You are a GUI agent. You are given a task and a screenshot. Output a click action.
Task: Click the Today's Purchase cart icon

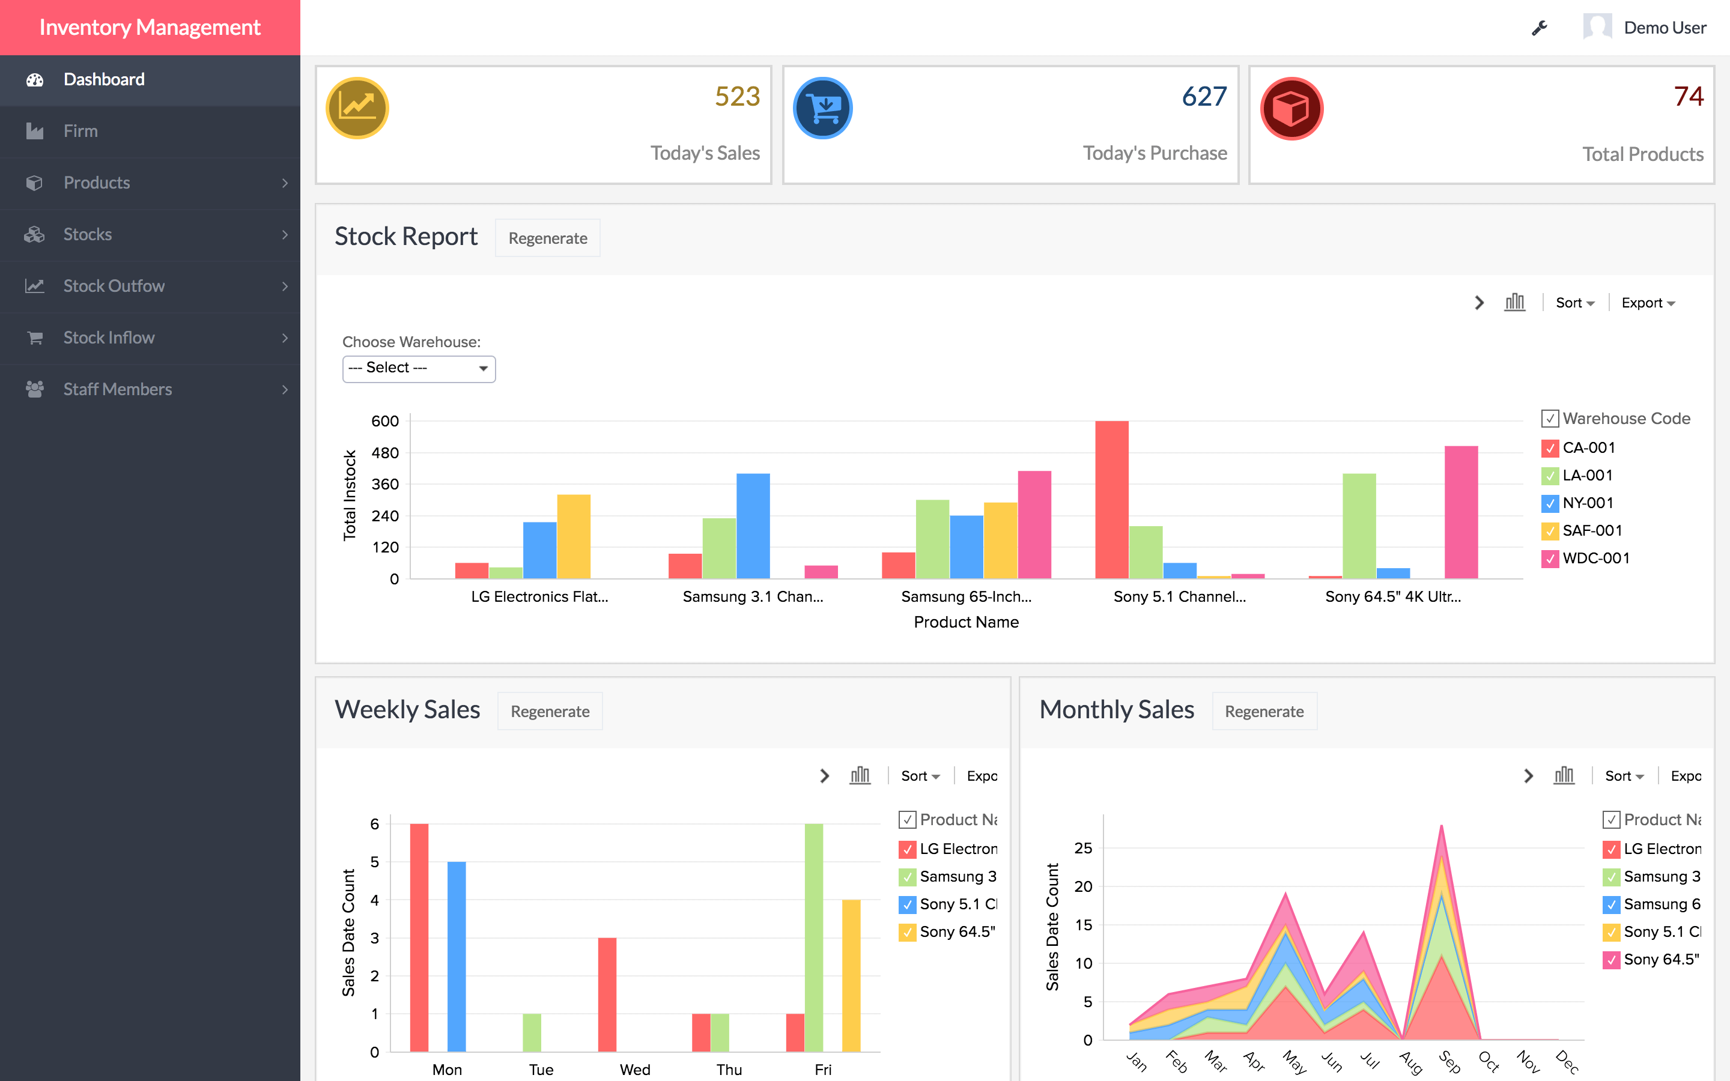click(x=822, y=108)
